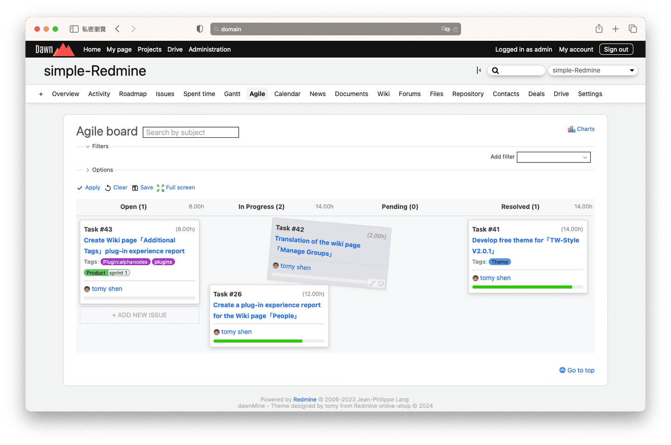Switch to the Calendar tab
The width and height of the screenshot is (671, 445).
[287, 94]
